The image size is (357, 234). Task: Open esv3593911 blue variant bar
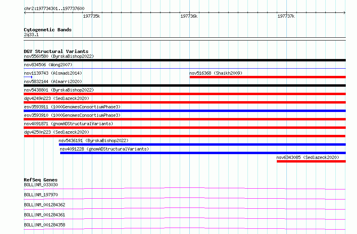185,111
